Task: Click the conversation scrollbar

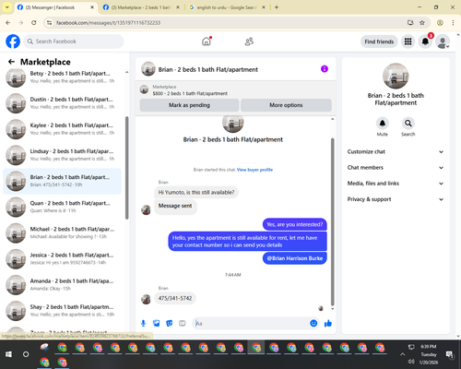Action: click(332, 221)
